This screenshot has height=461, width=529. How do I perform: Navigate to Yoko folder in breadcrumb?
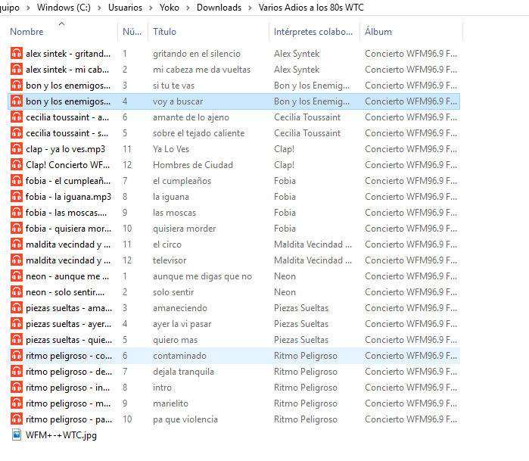[170, 8]
